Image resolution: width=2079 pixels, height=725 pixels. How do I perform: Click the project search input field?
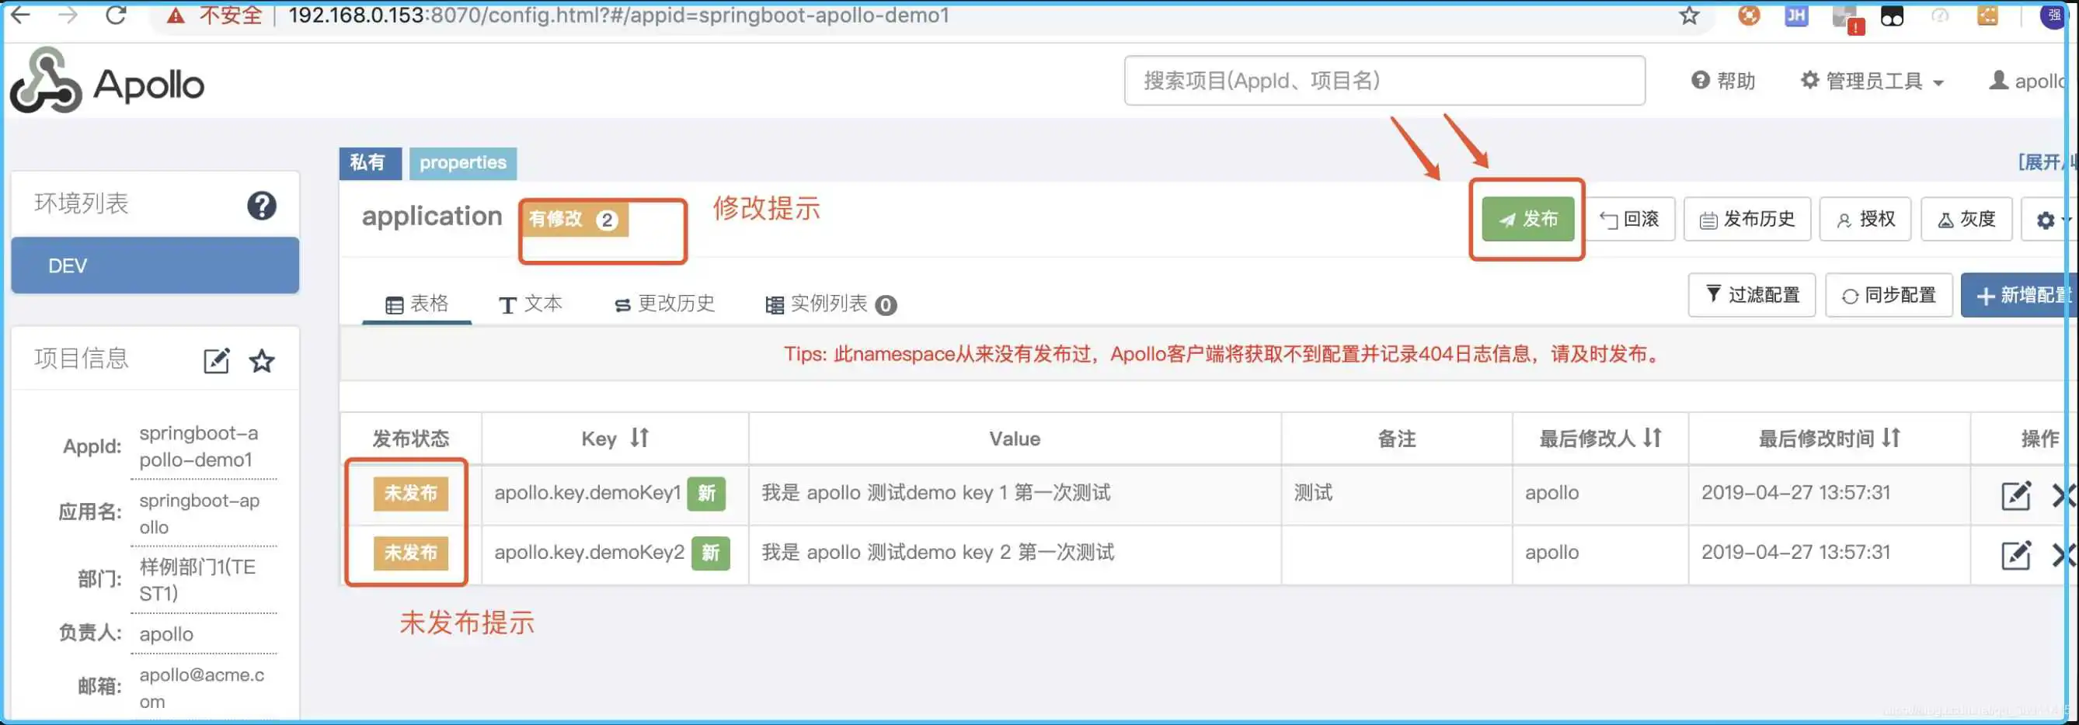(x=1384, y=81)
